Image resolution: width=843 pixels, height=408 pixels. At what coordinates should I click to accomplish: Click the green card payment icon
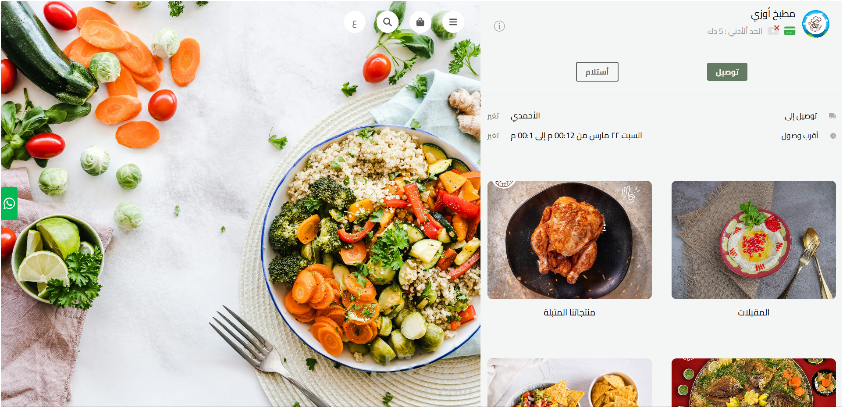790,31
